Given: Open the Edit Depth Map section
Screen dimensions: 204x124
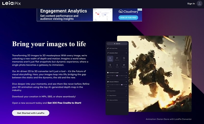Looking at the screenshot, I should coord(117,48).
